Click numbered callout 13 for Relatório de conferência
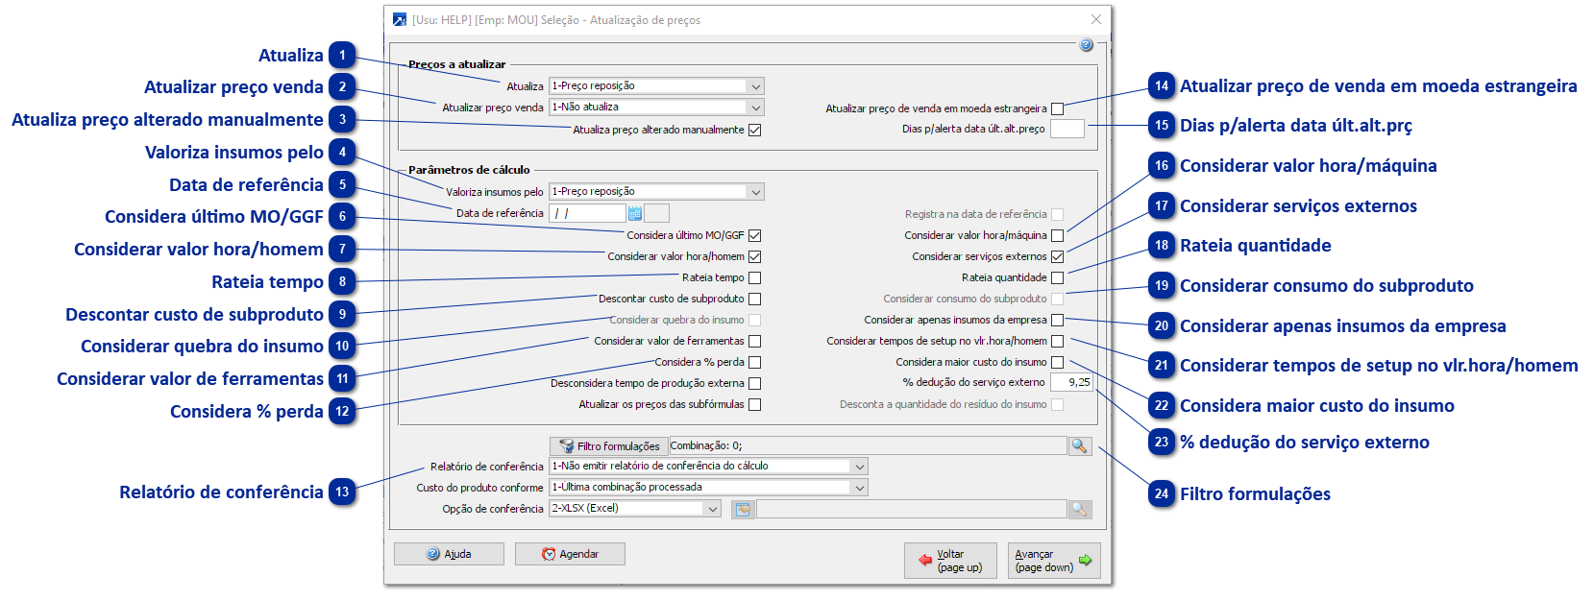This screenshot has width=1594, height=600. [342, 492]
